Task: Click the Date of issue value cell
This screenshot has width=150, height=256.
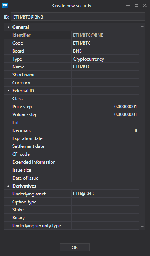Action: click(x=105, y=178)
